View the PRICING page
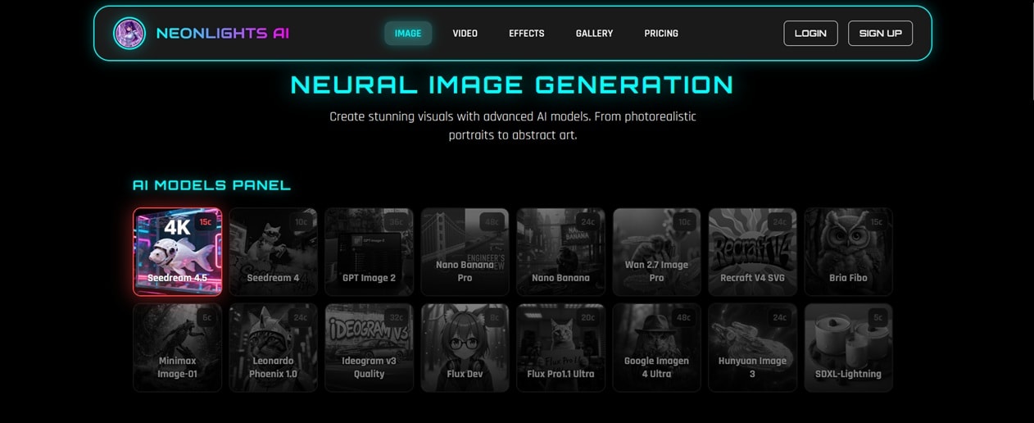 (661, 34)
